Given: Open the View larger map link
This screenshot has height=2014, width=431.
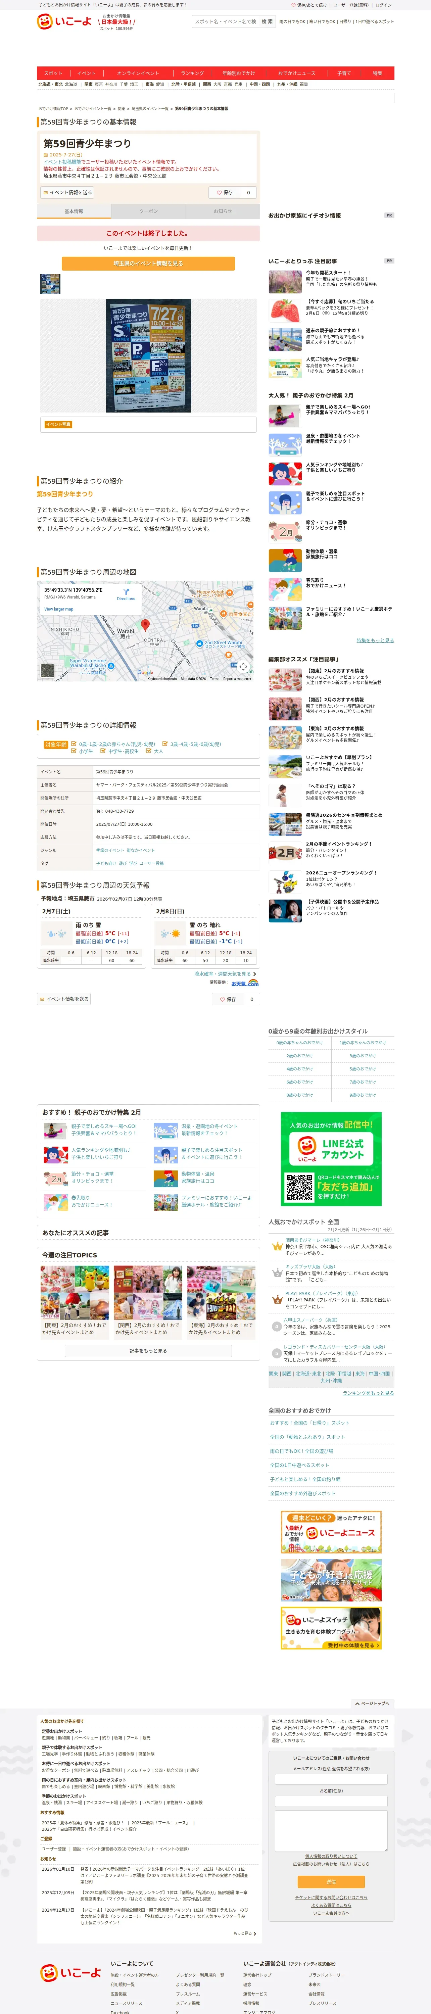Looking at the screenshot, I should [x=59, y=609].
